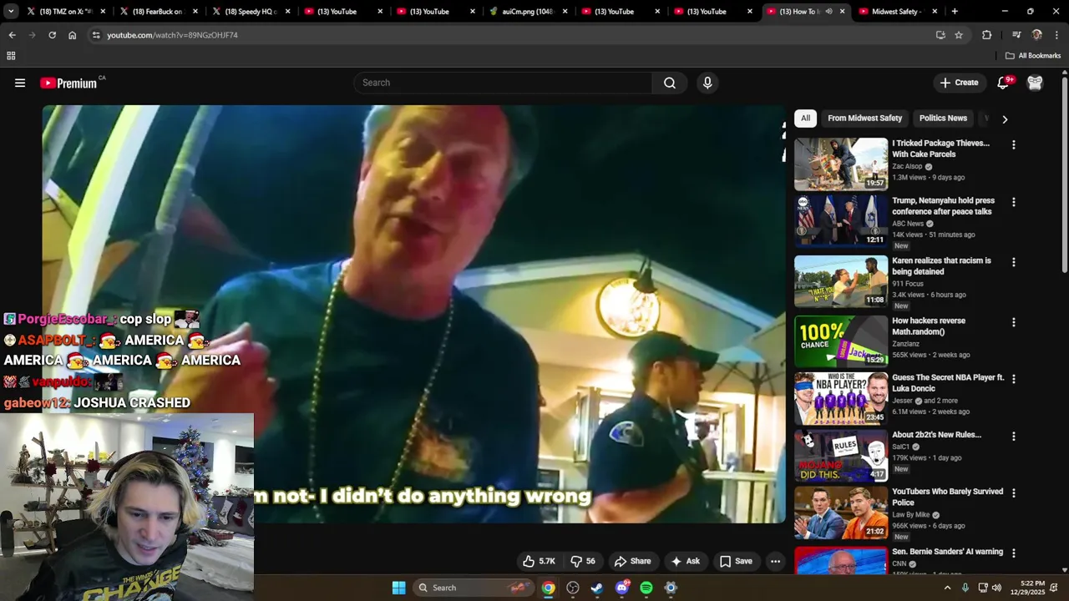Open options for About 2b2t's New Rules video

(1013, 437)
